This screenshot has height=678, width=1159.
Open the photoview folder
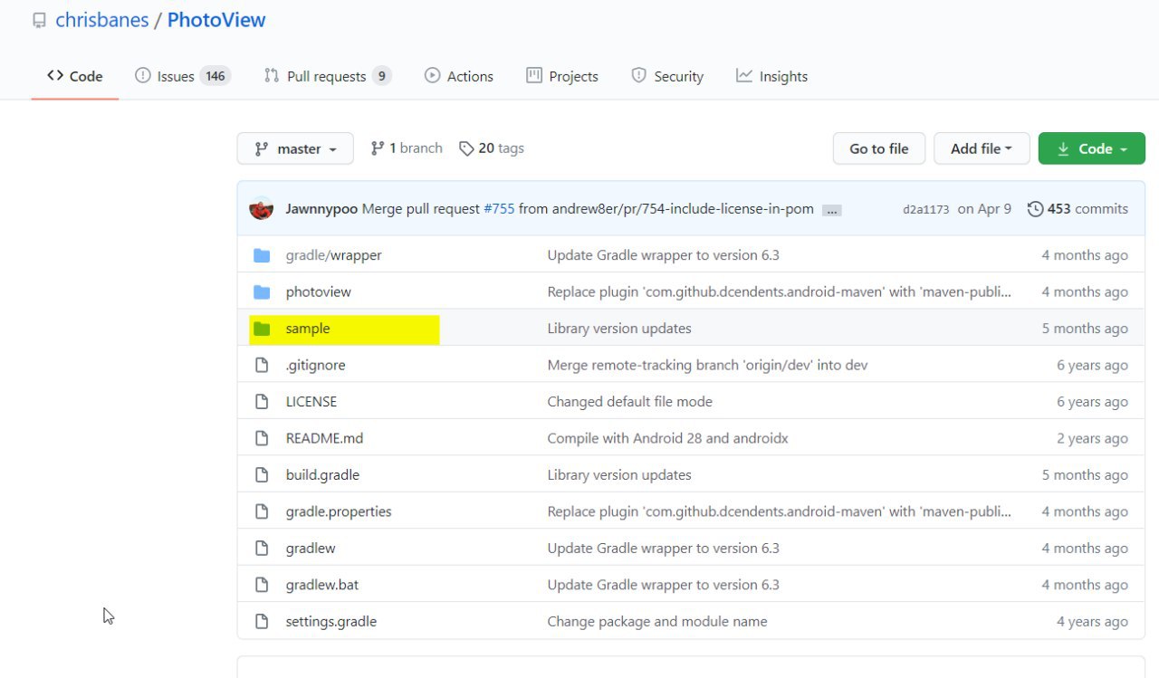(318, 291)
